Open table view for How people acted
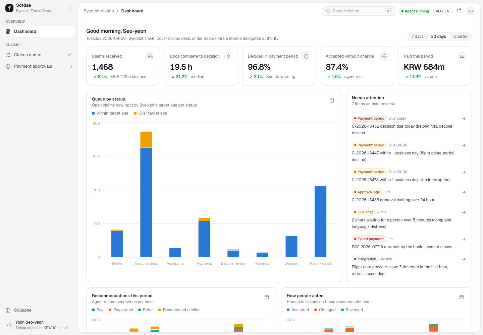The height and width of the screenshot is (335, 483). tap(462, 297)
